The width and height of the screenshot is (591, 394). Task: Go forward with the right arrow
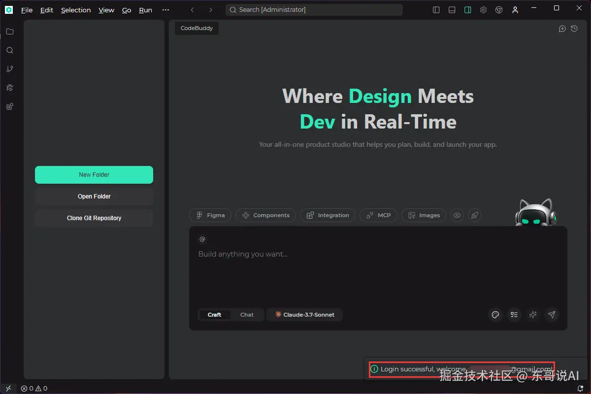click(211, 10)
